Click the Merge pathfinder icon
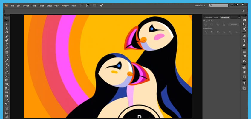The height and width of the screenshot is (119, 251). tap(218, 32)
